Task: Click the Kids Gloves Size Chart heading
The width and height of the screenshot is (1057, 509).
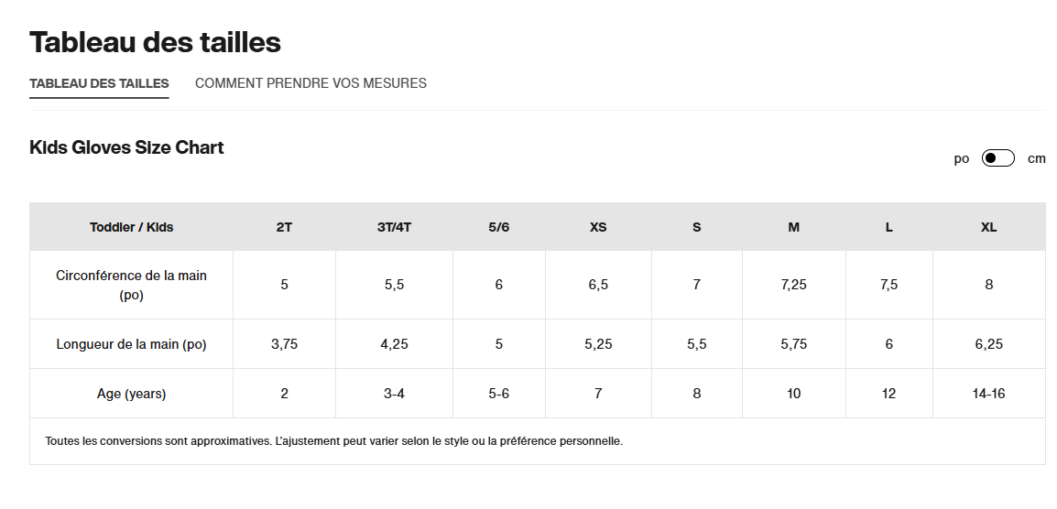Action: pyautogui.click(x=126, y=147)
